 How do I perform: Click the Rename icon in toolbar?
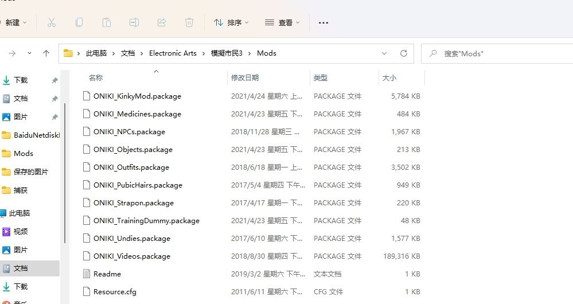tap(134, 22)
